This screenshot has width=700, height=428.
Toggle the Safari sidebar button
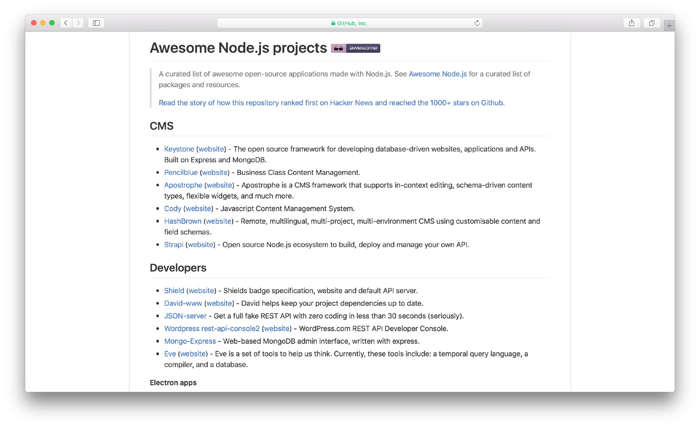coord(96,23)
